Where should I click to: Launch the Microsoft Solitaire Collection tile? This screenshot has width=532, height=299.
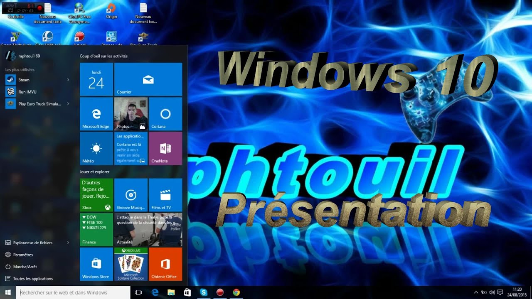[x=131, y=264]
